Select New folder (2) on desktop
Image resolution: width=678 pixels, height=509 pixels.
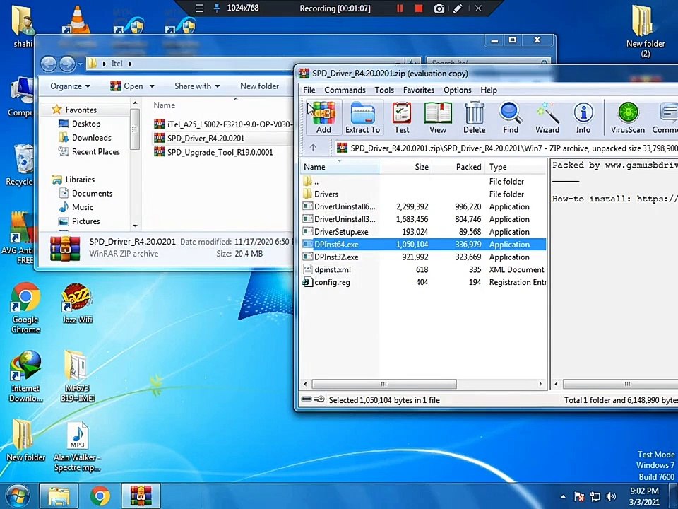645,31
